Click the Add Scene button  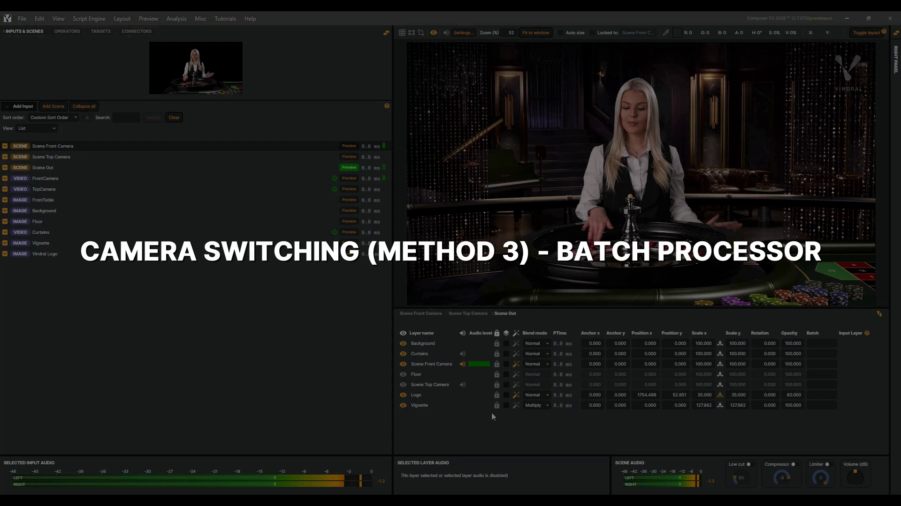53,106
